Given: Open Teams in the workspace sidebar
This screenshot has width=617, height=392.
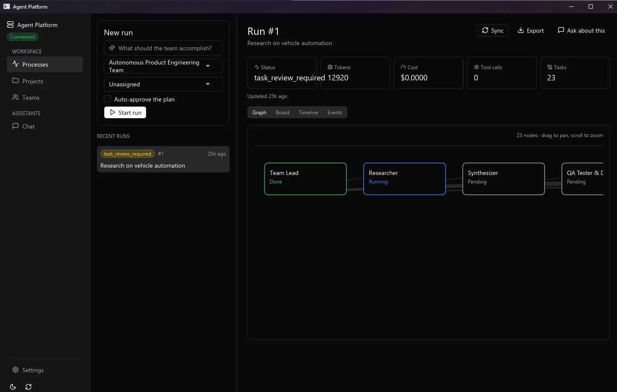Looking at the screenshot, I should point(45,98).
